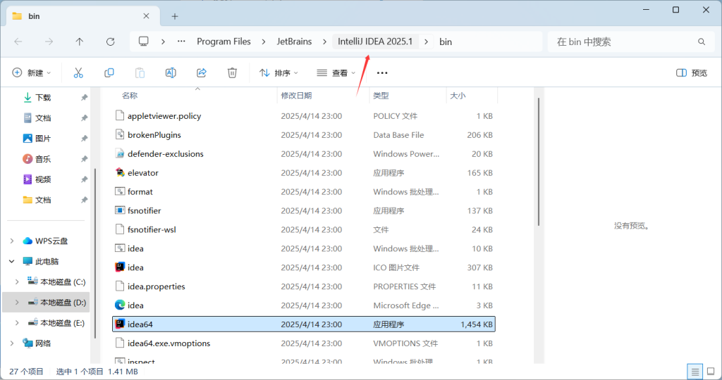Click the 在 bin 中搜索 search box
The width and height of the screenshot is (722, 380).
coord(620,42)
